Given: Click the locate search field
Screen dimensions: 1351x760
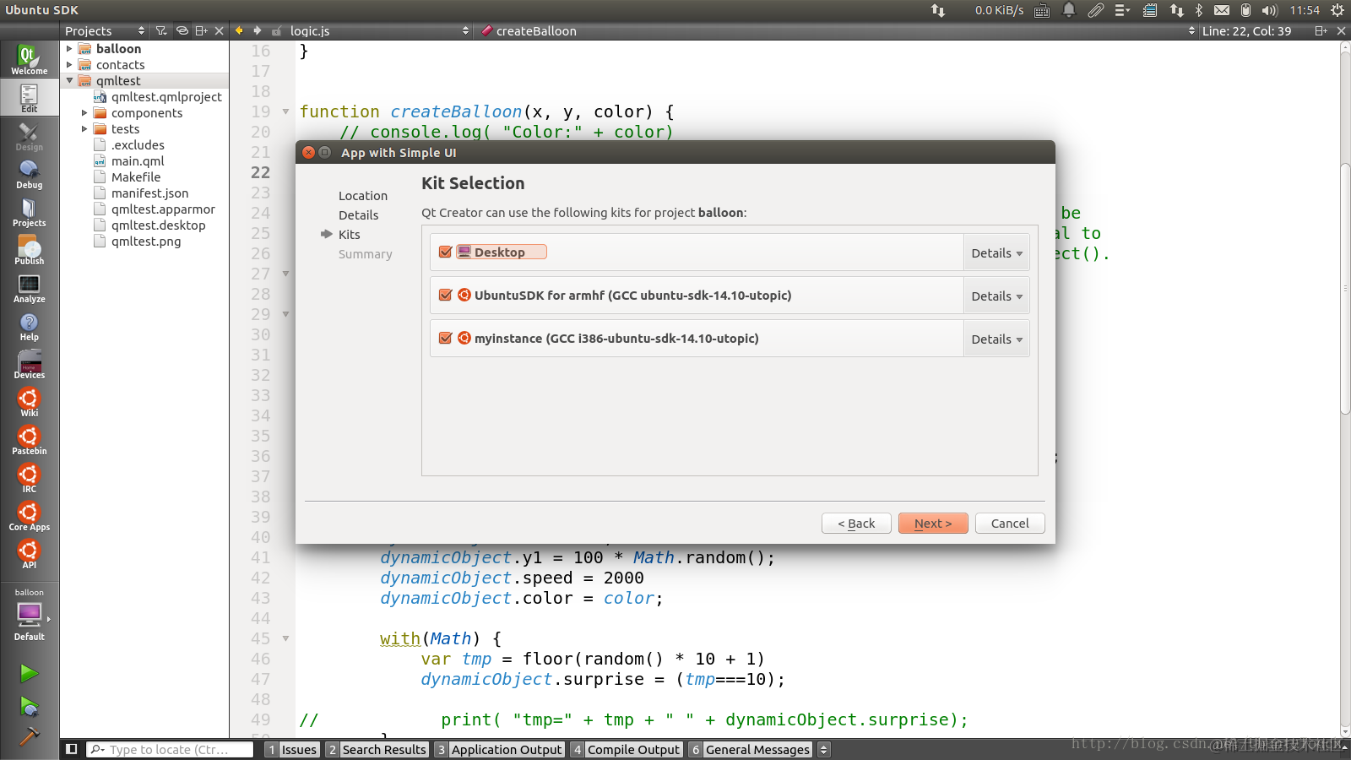Looking at the screenshot, I should click(x=170, y=749).
